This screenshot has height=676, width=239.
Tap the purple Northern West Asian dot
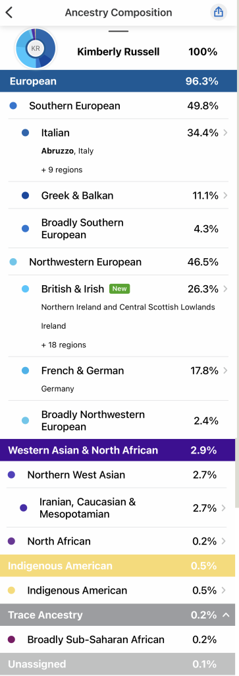tap(12, 475)
